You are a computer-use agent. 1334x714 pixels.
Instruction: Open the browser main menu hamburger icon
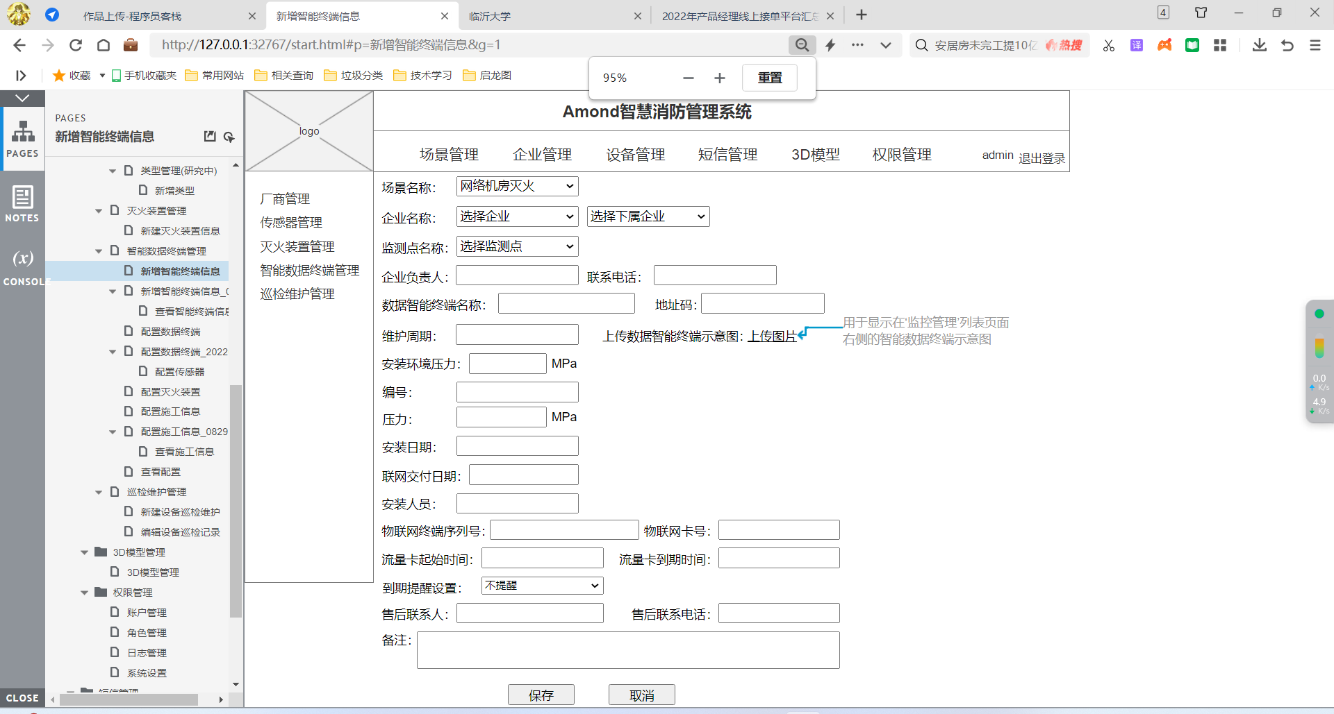[x=1315, y=45]
